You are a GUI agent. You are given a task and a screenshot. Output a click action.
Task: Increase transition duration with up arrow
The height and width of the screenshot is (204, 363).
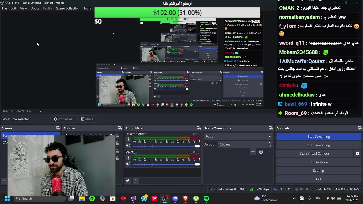(x=269, y=143)
